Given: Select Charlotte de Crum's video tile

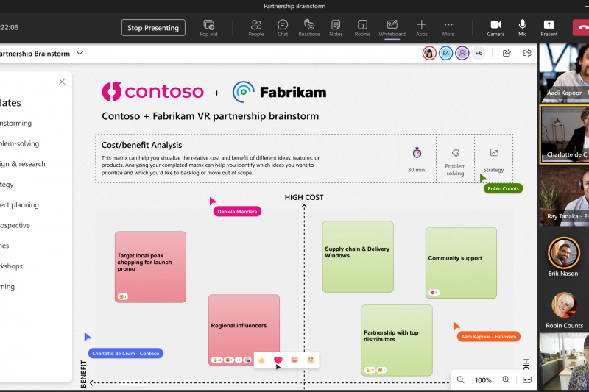Looking at the screenshot, I should [565, 135].
